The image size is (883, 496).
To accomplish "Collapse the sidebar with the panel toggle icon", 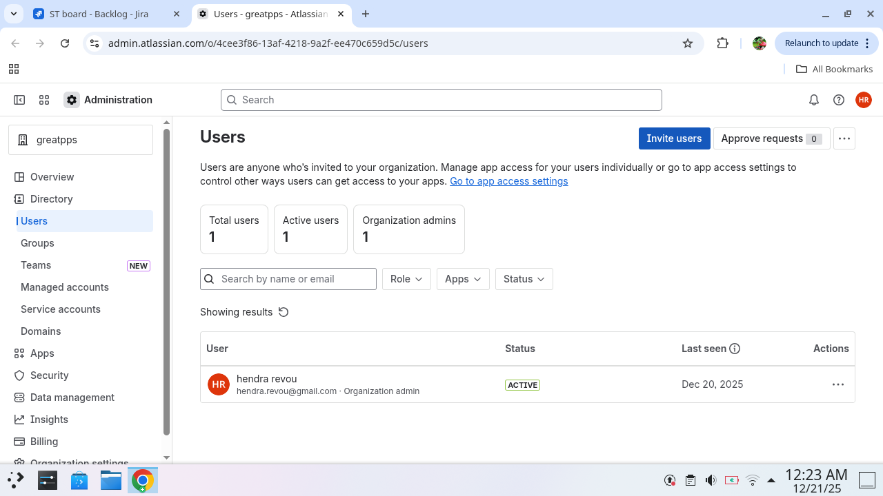I will [19, 100].
